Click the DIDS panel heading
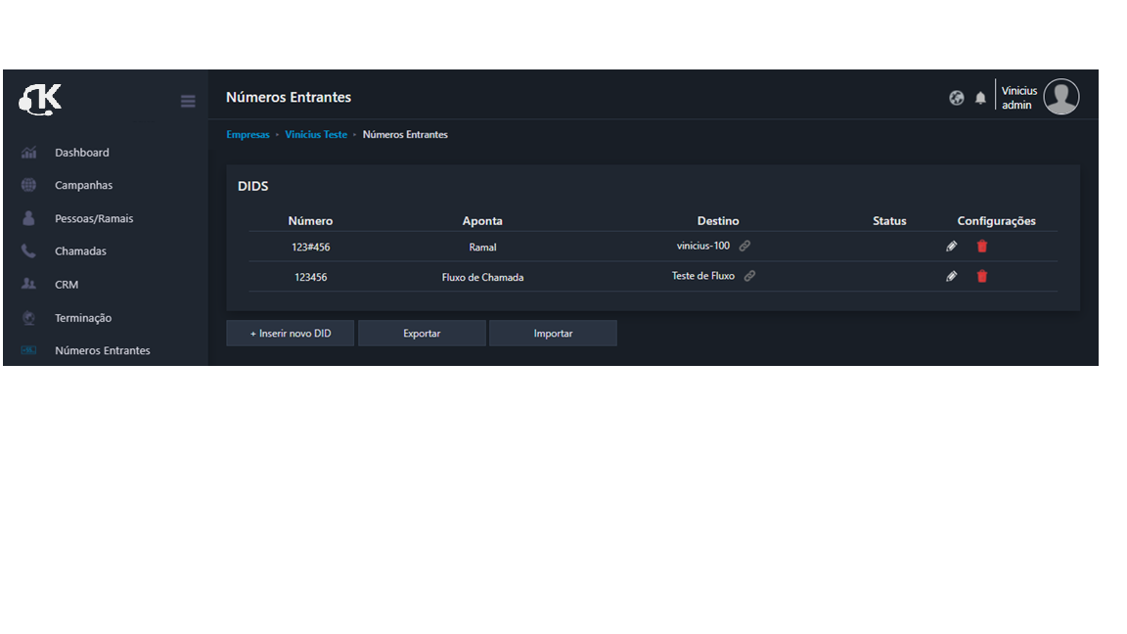 253,186
